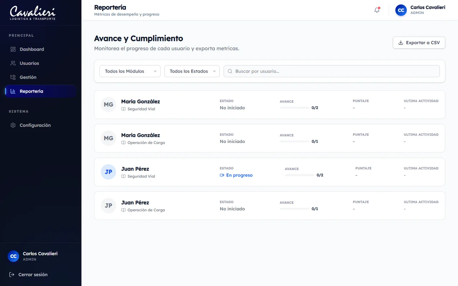
Task: Click 0/1 value on María's Operación de Carga row
Action: pos(315,142)
